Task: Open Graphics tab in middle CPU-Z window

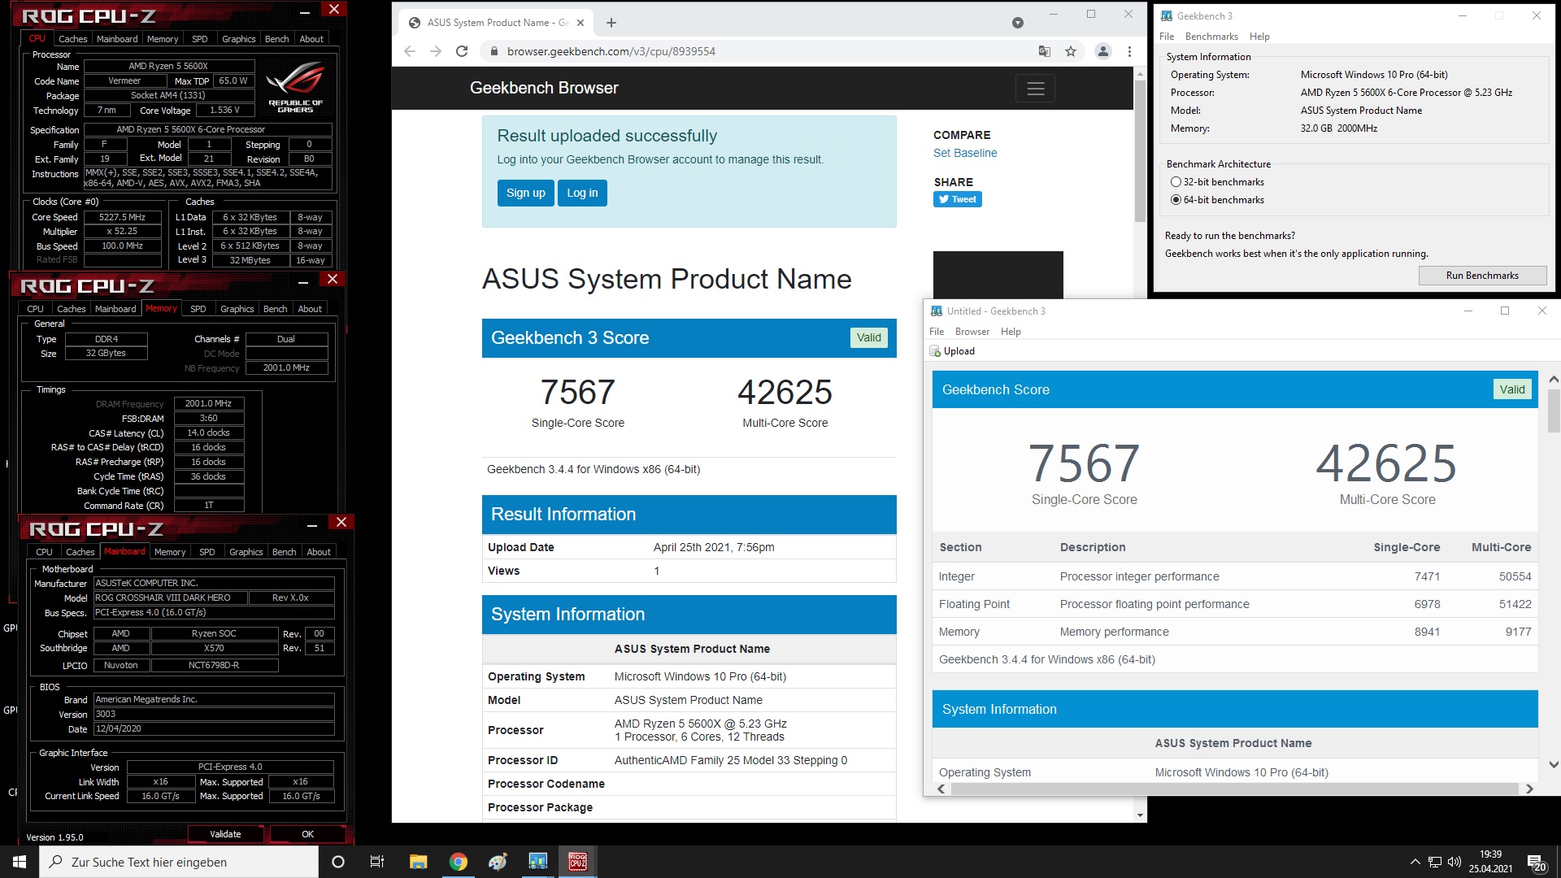Action: coord(237,309)
